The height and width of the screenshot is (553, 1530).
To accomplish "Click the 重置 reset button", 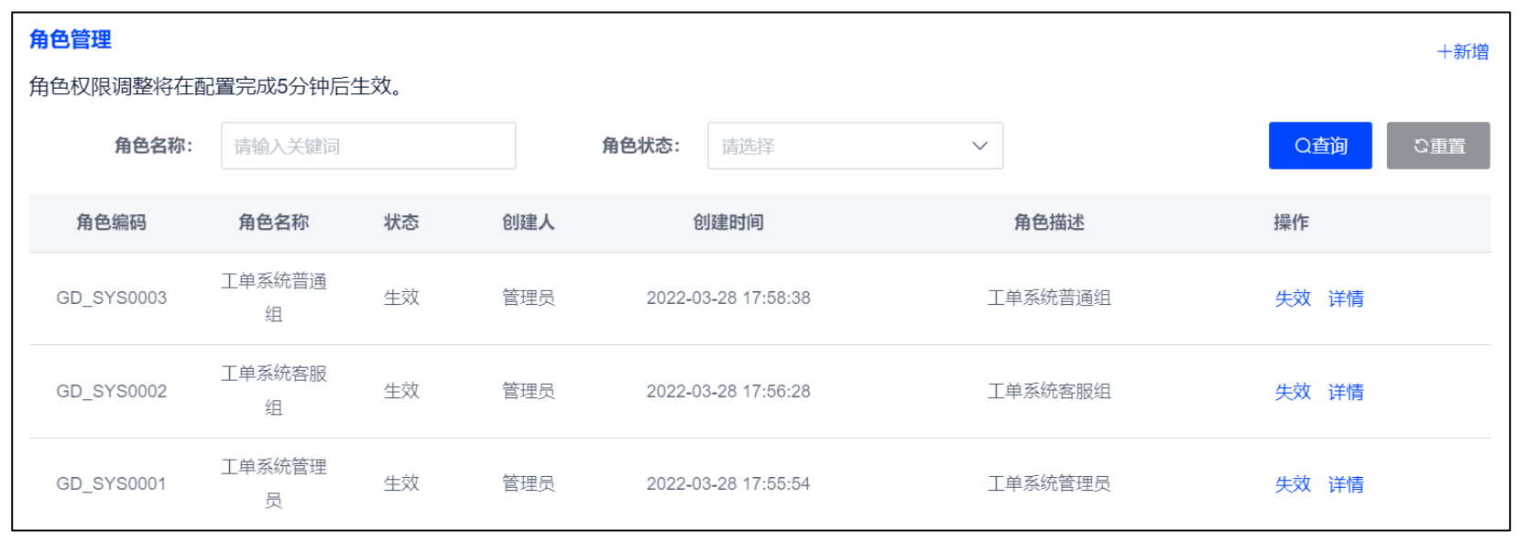I will pos(1438,146).
